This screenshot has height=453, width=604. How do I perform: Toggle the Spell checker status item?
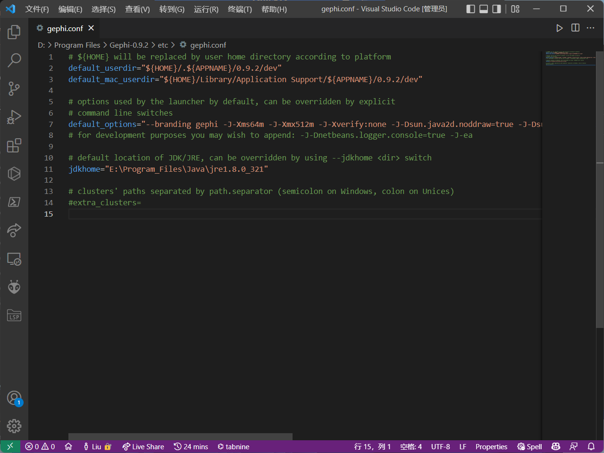(x=529, y=446)
